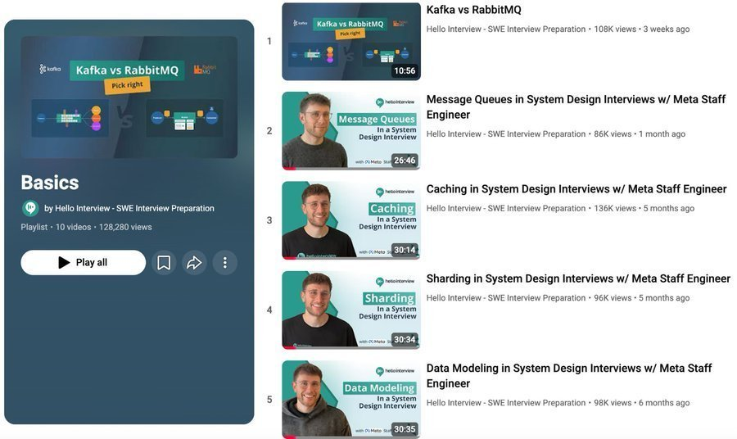Click the 'Playlist · 10 videos · 128,280 views' text

(86, 227)
